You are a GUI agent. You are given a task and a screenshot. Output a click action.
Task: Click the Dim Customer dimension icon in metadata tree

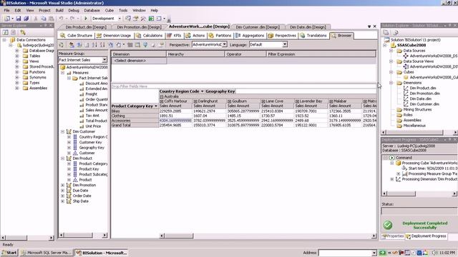point(69,131)
